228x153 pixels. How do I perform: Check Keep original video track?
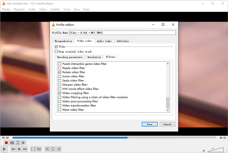point(56,51)
